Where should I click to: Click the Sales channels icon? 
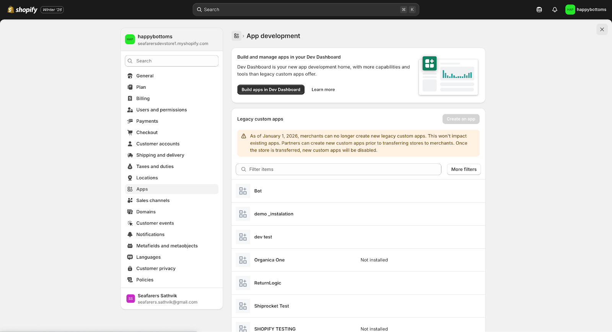[x=130, y=200]
